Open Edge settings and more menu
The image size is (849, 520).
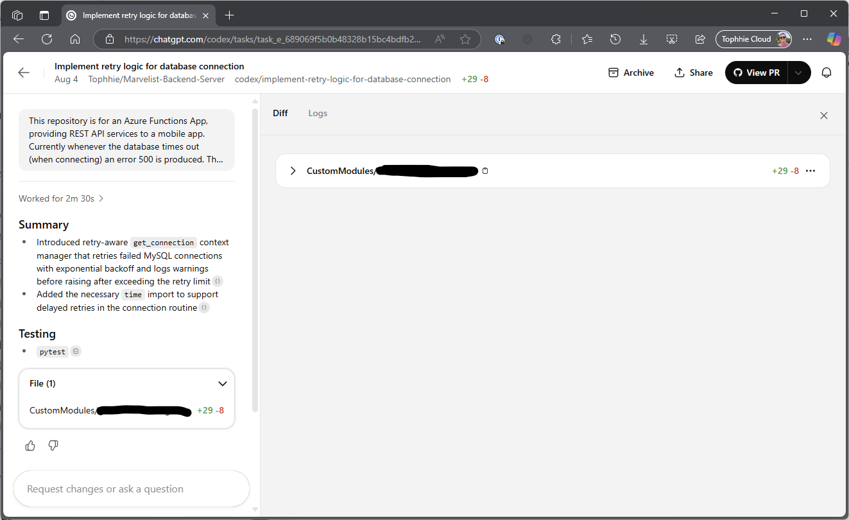coord(807,39)
